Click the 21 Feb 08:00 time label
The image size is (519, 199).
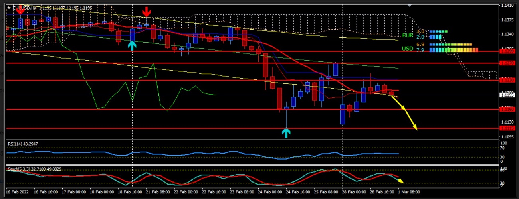(x=158, y=191)
